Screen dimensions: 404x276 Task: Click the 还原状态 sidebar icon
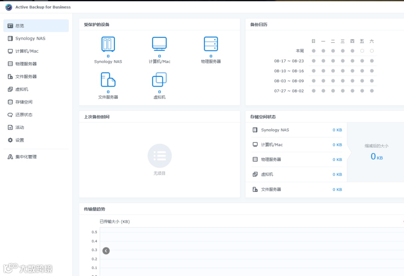[x=10, y=115]
